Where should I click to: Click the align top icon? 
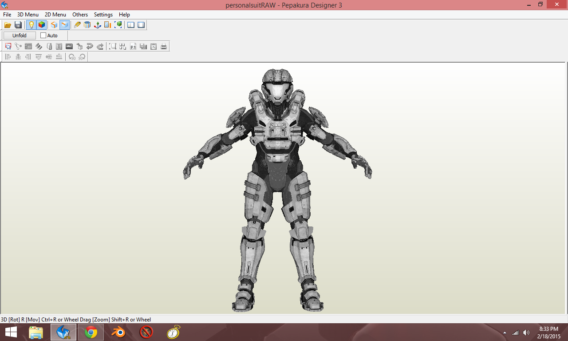point(39,57)
